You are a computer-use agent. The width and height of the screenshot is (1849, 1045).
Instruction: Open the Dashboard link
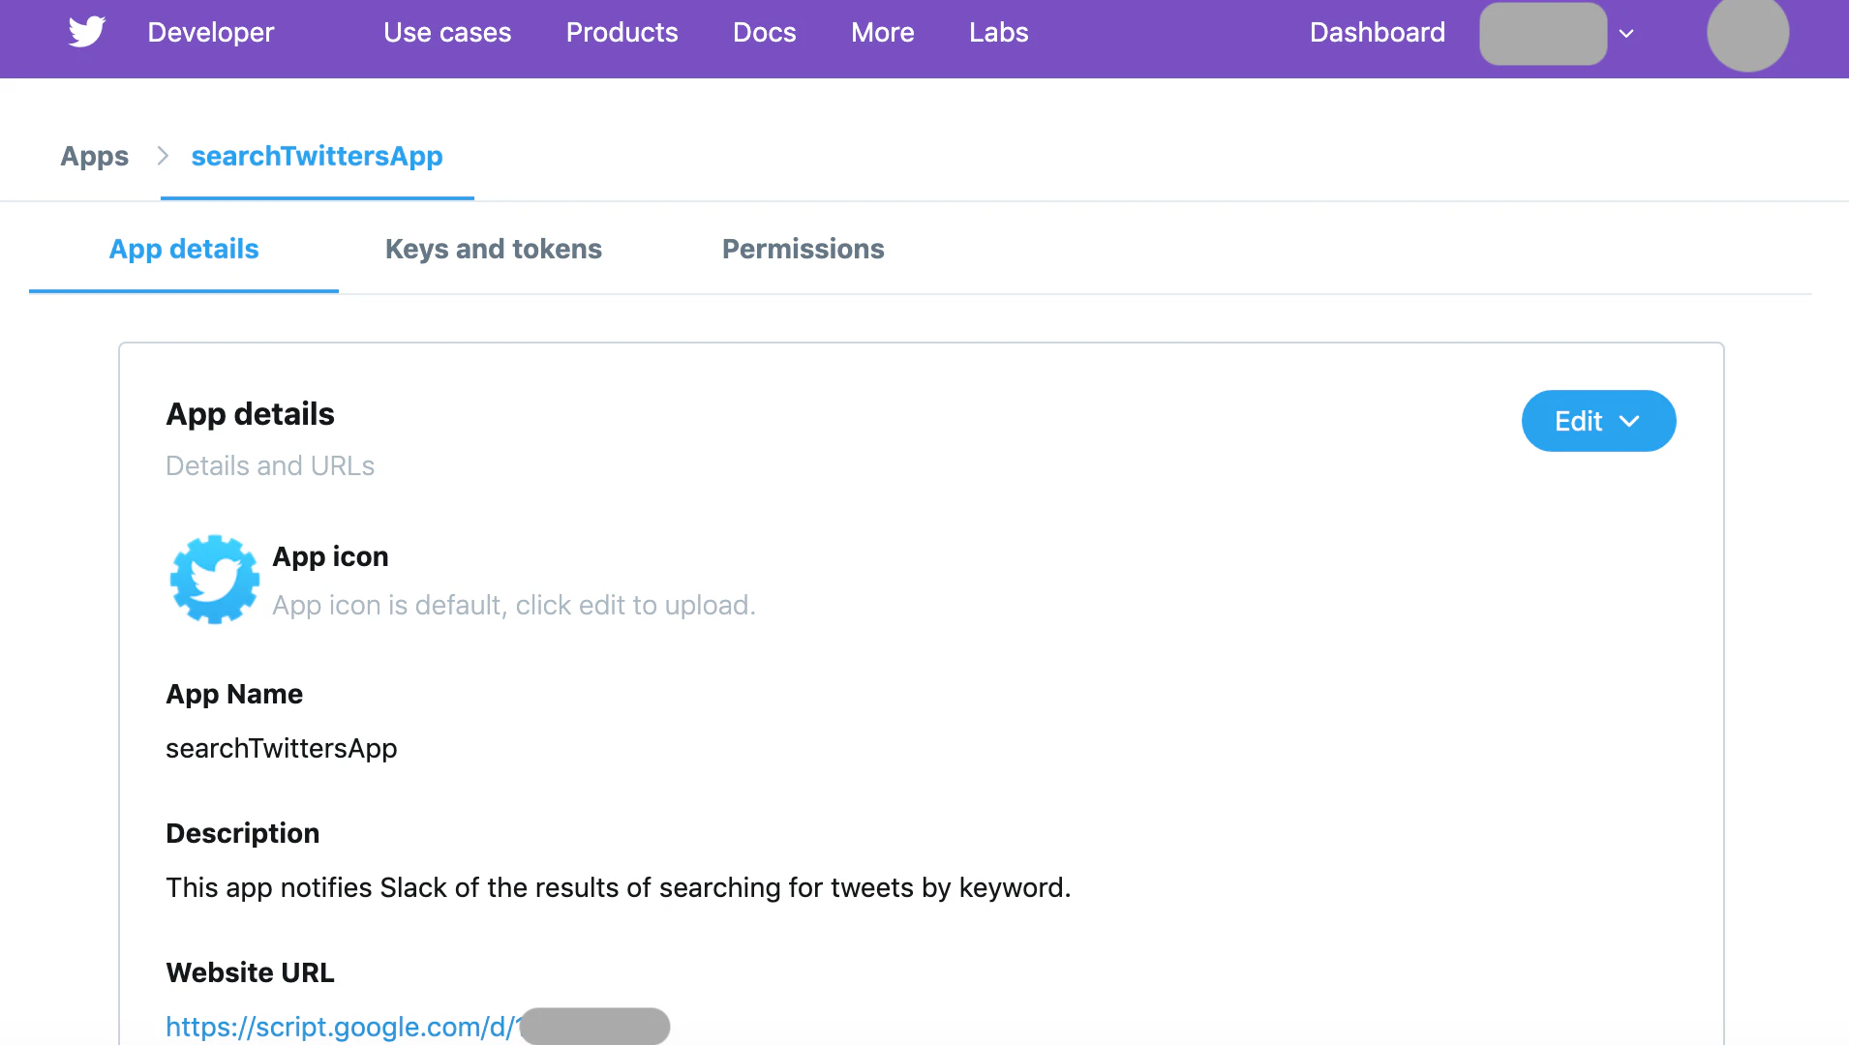(x=1377, y=33)
